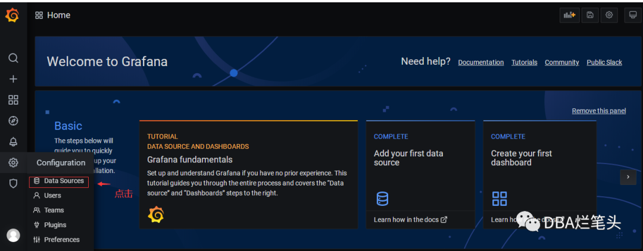This screenshot has height=251, width=643.
Task: Select Data Sources in Configuration menu
Action: [x=59, y=181]
